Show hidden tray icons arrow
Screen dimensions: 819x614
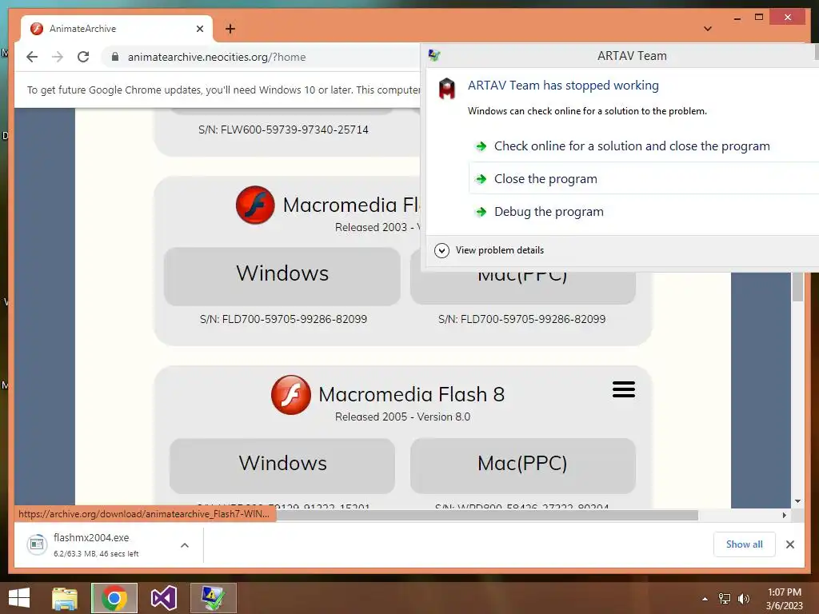pyautogui.click(x=705, y=599)
